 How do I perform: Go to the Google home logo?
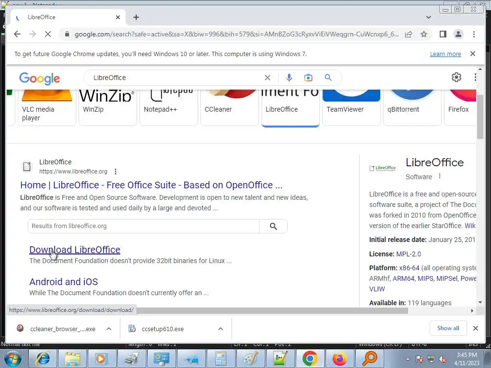click(39, 78)
